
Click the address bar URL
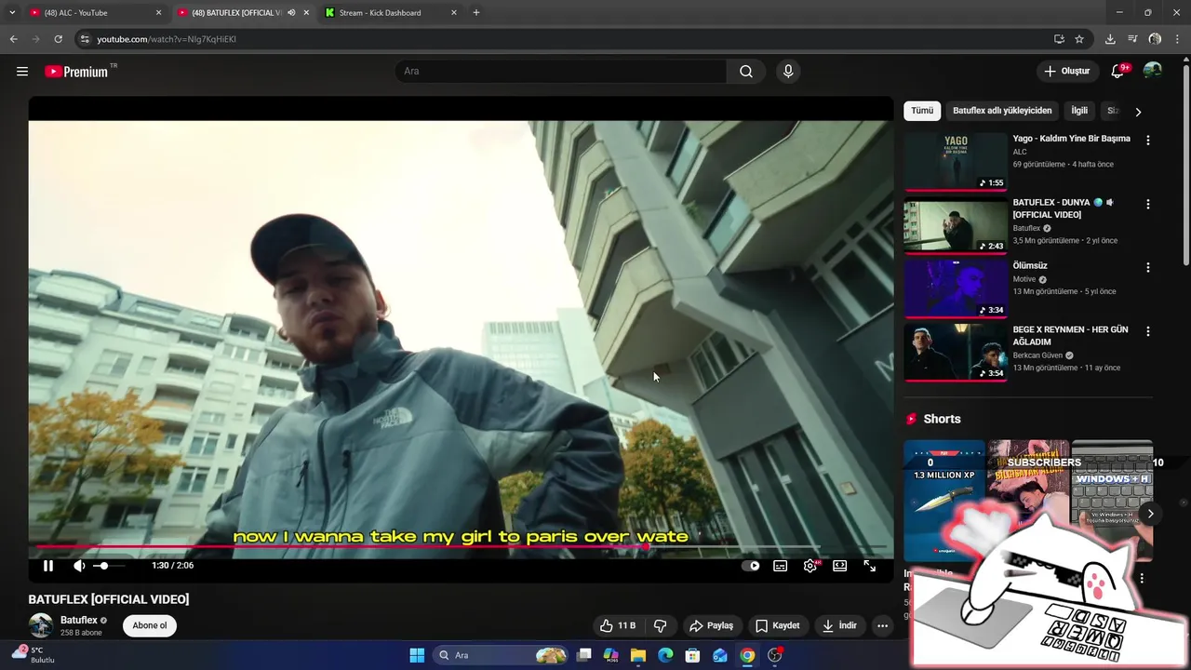(167, 39)
